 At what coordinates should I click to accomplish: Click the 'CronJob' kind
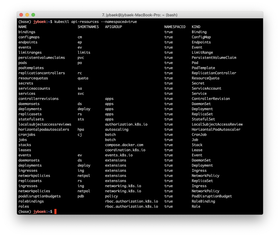pos(199,135)
